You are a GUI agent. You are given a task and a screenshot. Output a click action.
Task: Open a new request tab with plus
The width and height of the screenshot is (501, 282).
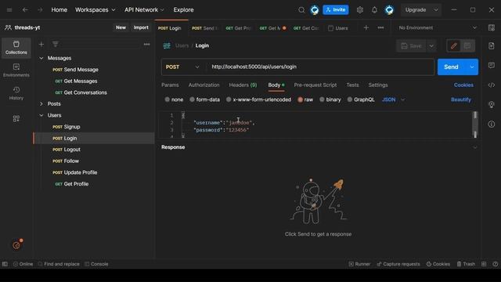pyautogui.click(x=366, y=28)
